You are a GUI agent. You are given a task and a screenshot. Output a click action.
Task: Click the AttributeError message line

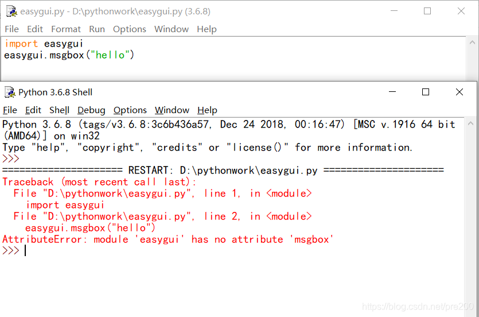pos(168,239)
